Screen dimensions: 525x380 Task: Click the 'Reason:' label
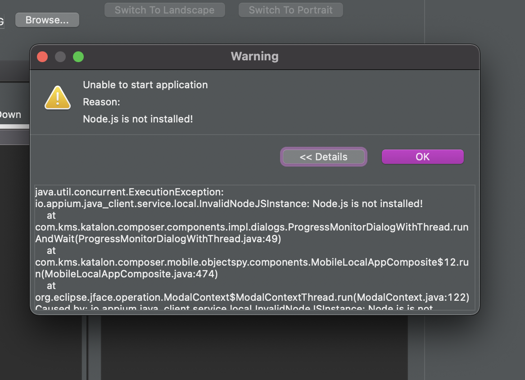[x=101, y=102]
